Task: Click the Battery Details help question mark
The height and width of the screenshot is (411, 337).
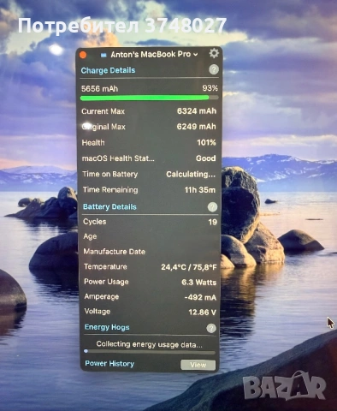Action: [x=212, y=207]
